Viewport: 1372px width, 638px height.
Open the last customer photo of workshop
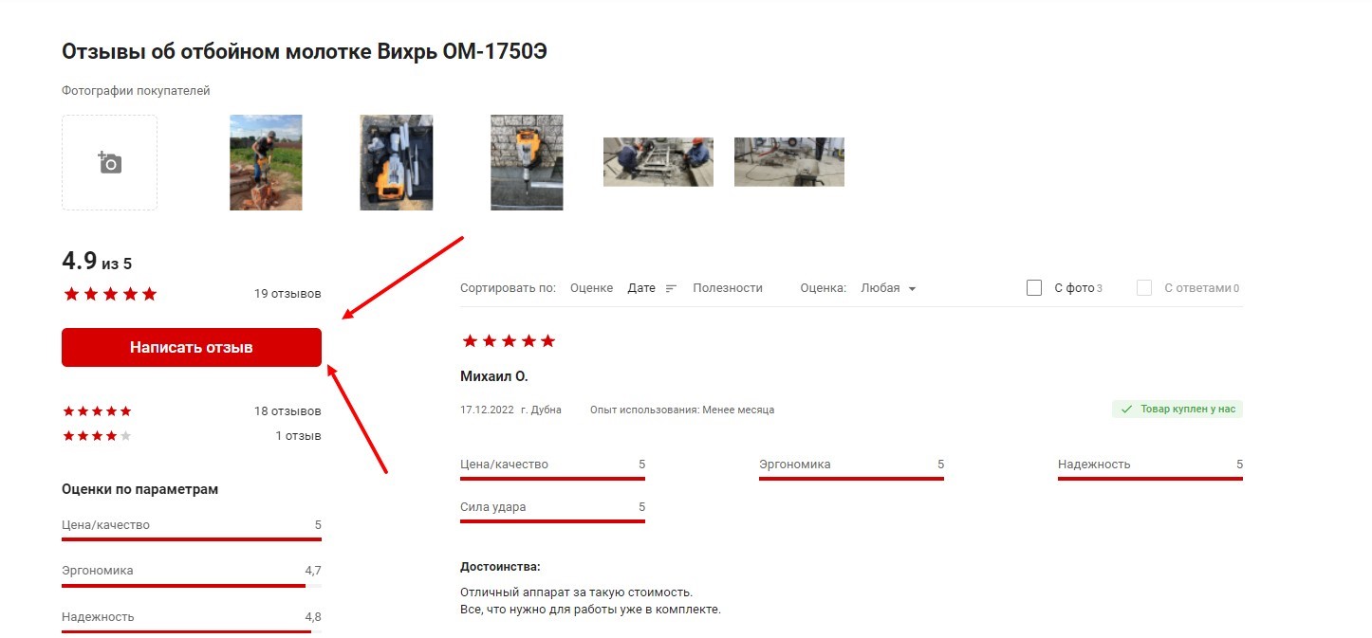[x=788, y=161]
